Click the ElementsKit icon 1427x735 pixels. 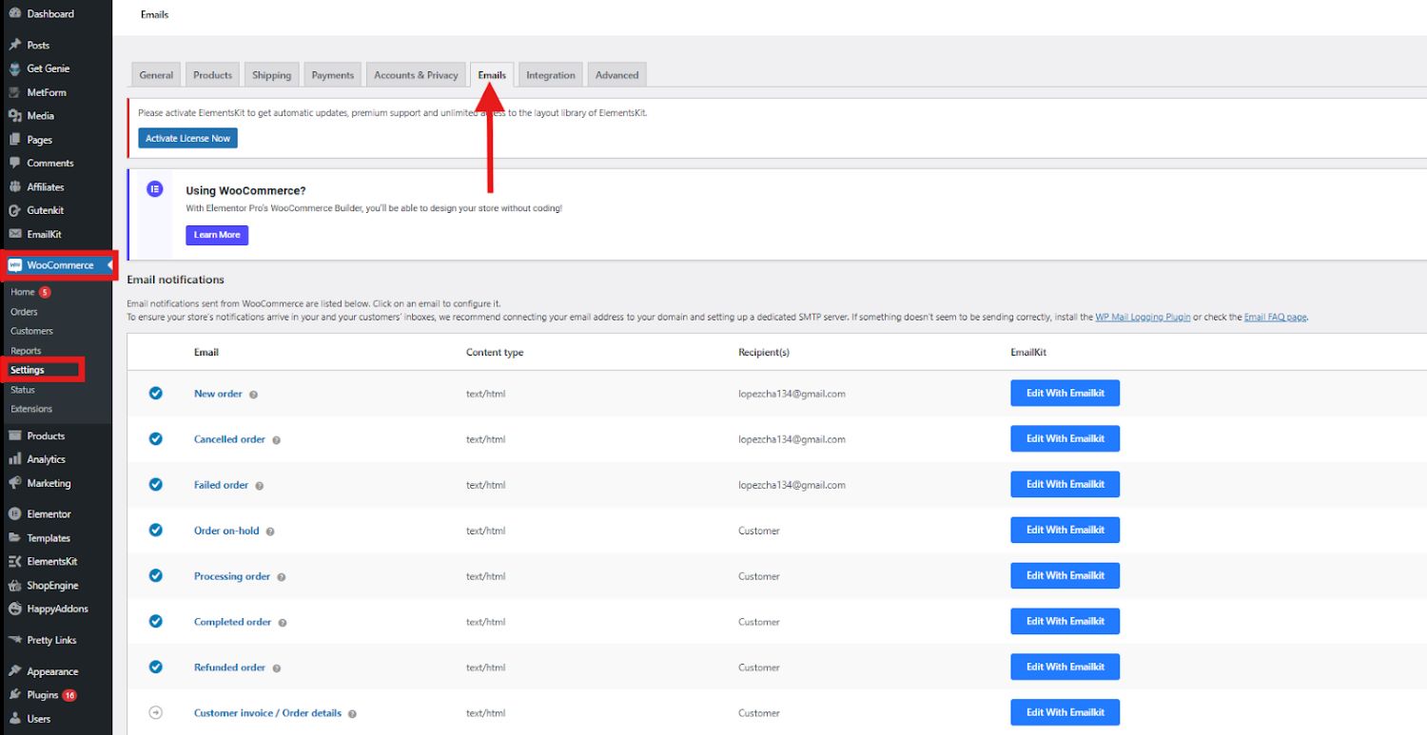(x=15, y=561)
